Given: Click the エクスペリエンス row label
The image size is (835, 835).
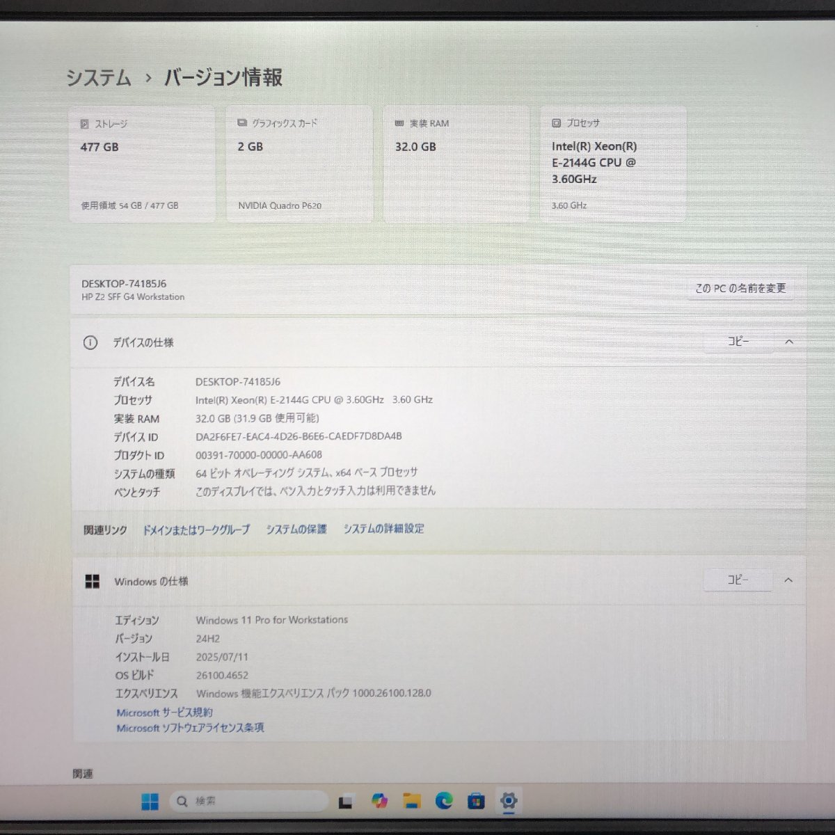Looking at the screenshot, I should pos(146,694).
